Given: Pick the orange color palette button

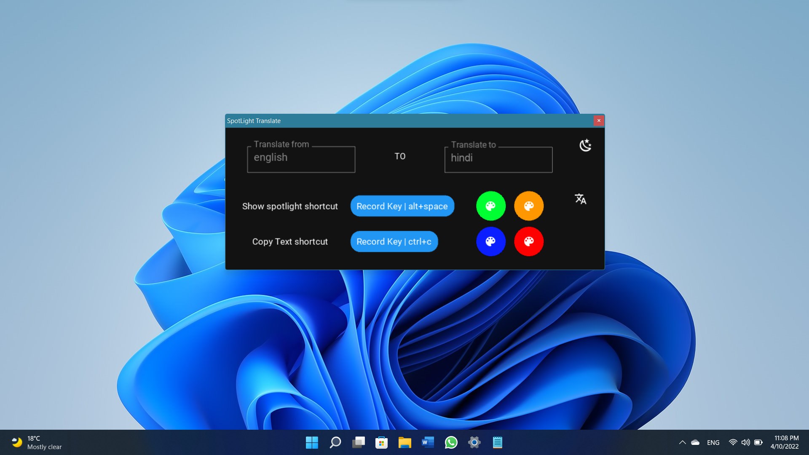Looking at the screenshot, I should coord(529,206).
